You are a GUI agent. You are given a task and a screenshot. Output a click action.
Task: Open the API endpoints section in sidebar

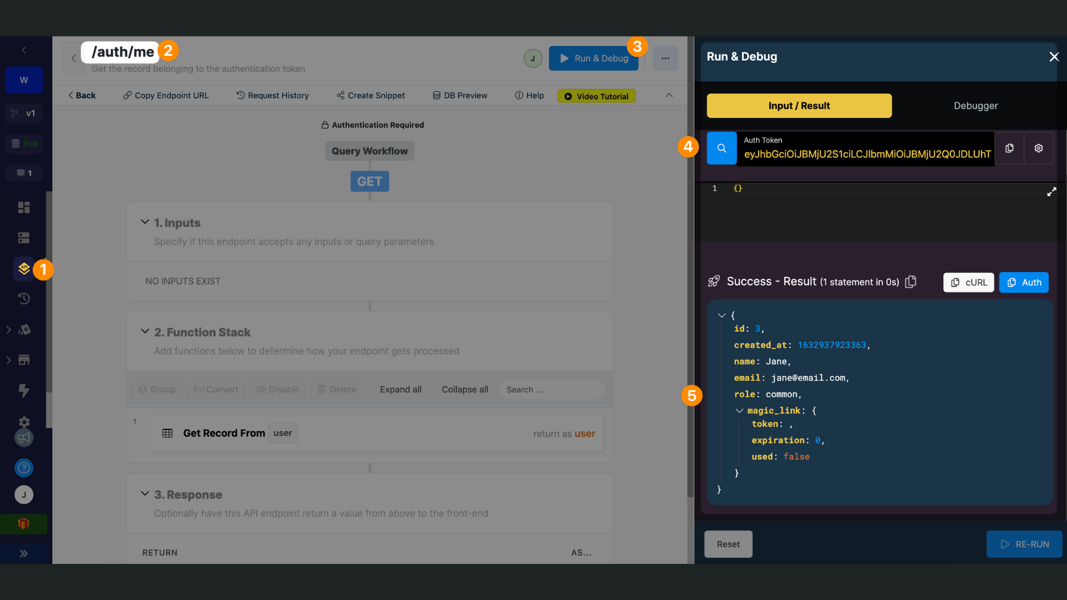click(x=24, y=268)
